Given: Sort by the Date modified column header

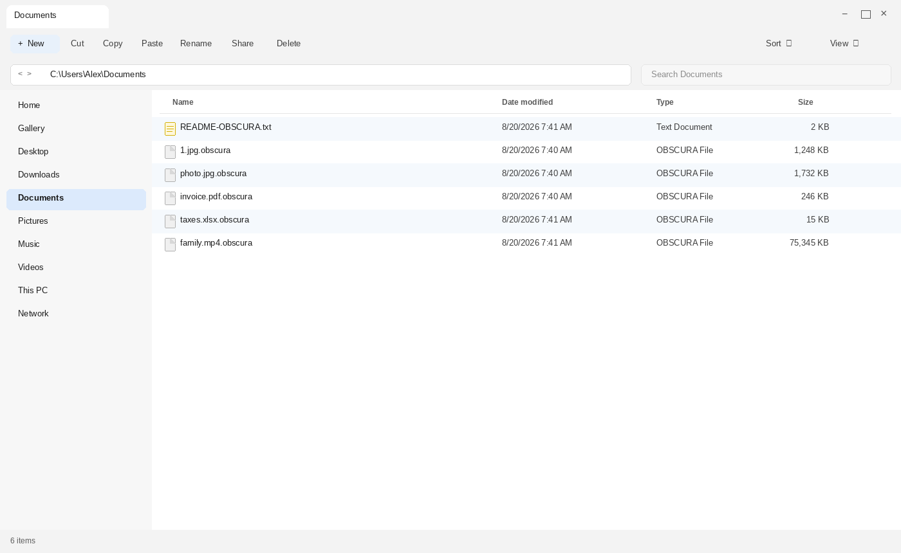Looking at the screenshot, I should pos(527,102).
